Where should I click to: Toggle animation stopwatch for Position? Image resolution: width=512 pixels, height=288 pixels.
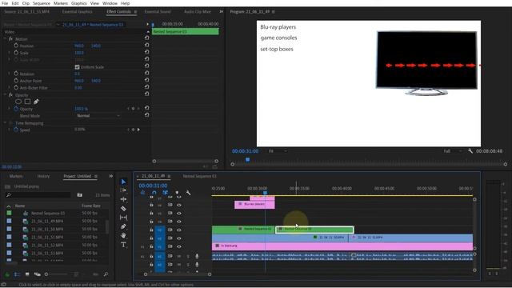[x=16, y=46]
